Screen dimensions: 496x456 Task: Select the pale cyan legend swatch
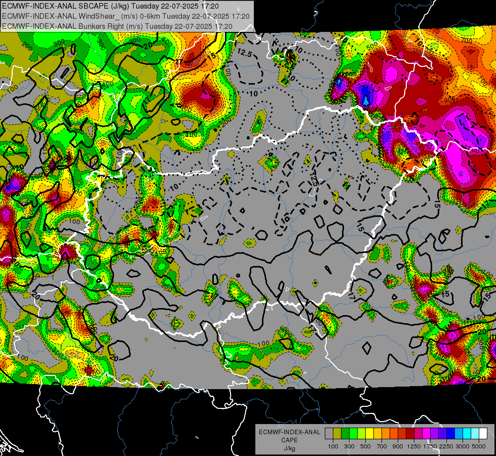click(x=475, y=434)
